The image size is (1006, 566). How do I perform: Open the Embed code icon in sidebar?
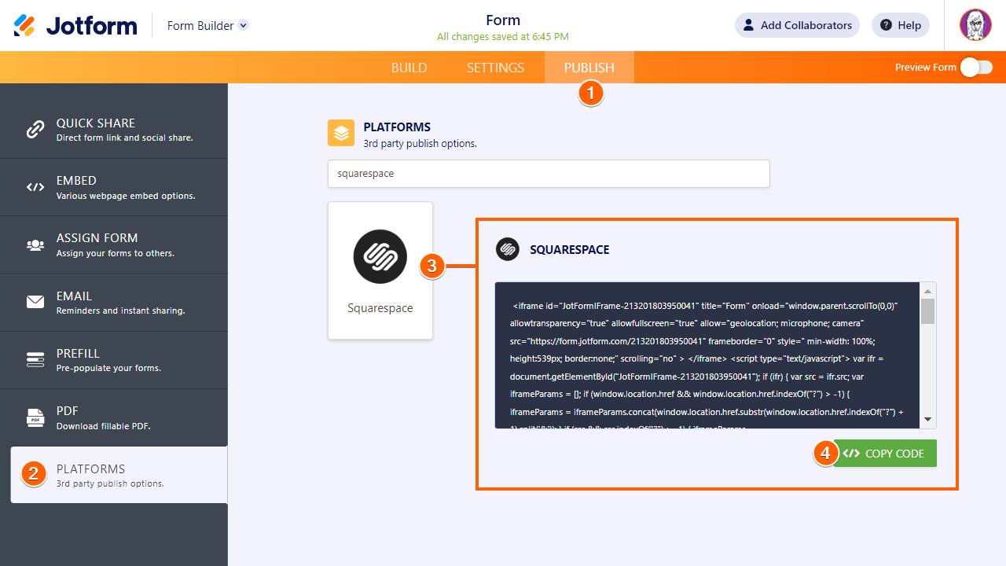pos(35,186)
